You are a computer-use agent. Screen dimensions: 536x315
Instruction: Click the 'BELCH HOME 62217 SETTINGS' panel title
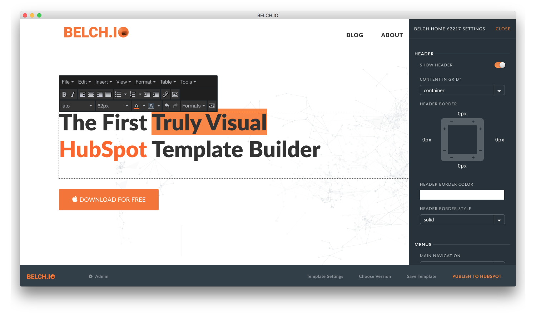point(450,29)
